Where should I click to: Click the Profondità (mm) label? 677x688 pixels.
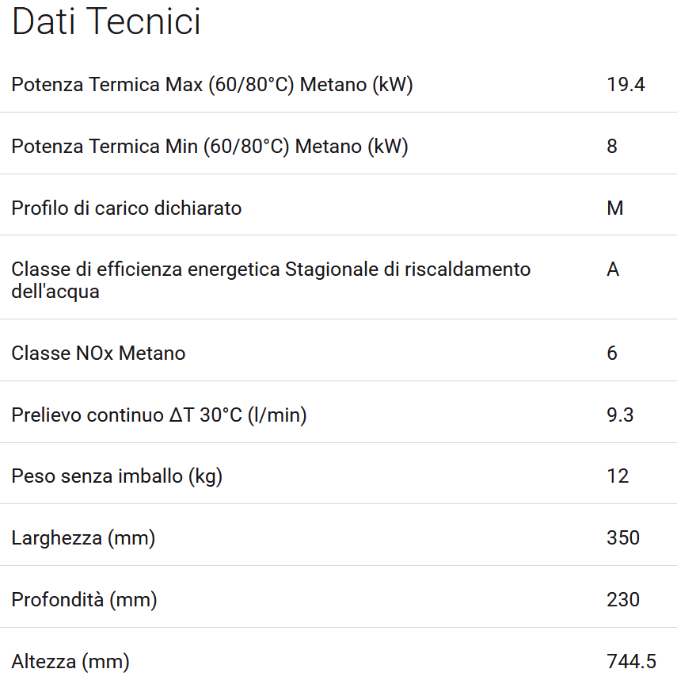tap(84, 600)
